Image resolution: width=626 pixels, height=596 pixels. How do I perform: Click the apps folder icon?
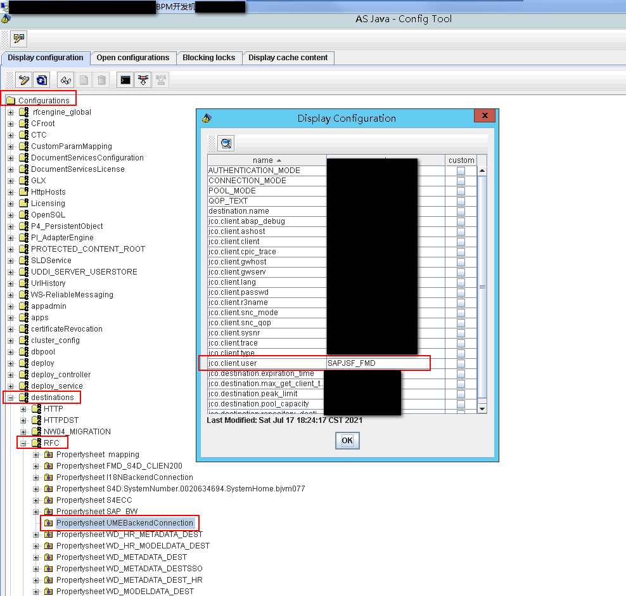pyautogui.click(x=24, y=318)
